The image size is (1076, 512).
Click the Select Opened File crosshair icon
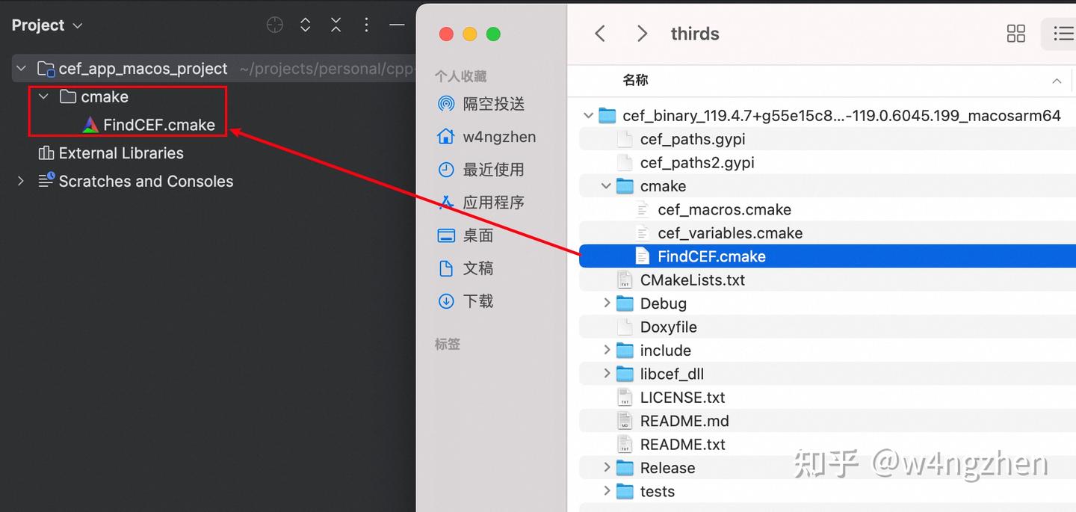(x=274, y=25)
